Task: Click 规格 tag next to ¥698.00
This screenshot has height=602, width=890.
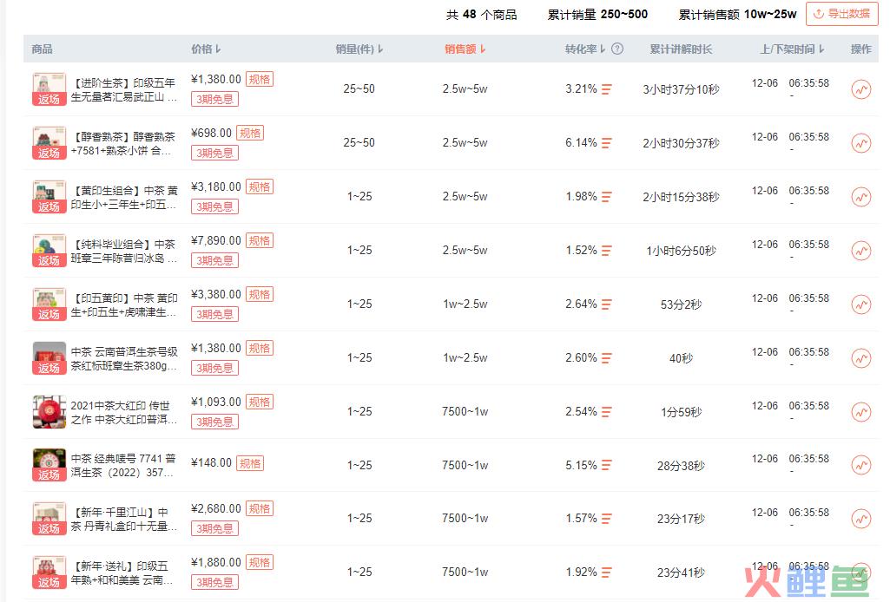Action: pos(250,134)
